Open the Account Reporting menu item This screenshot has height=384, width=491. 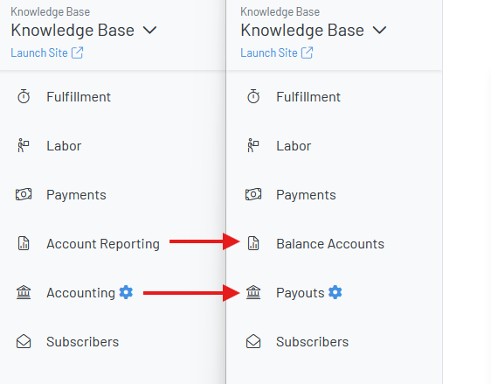point(103,244)
